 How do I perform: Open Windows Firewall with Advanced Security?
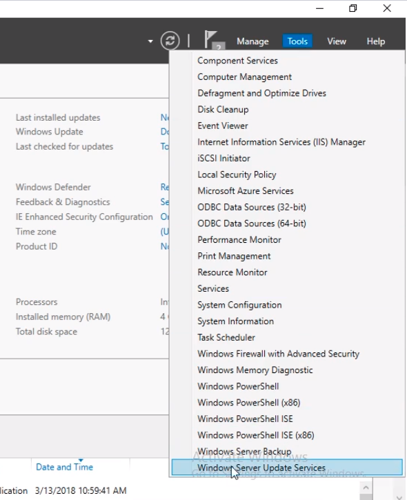click(278, 353)
